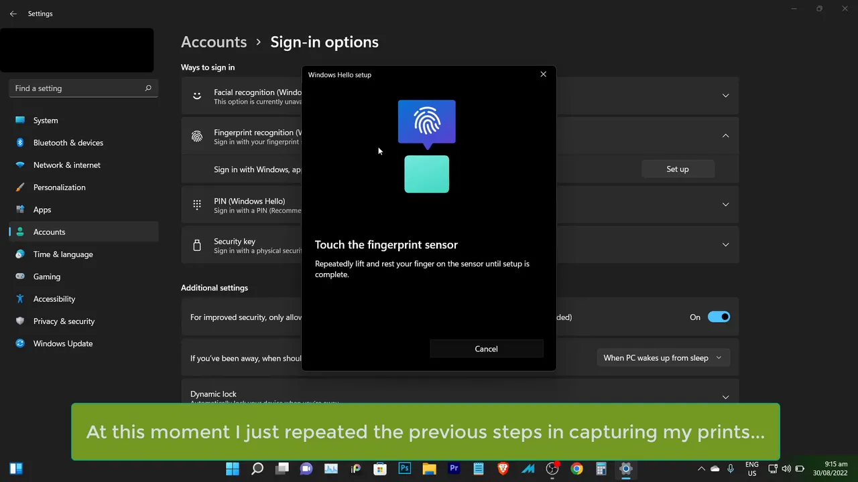Open File Explorer from taskbar

coord(429,469)
